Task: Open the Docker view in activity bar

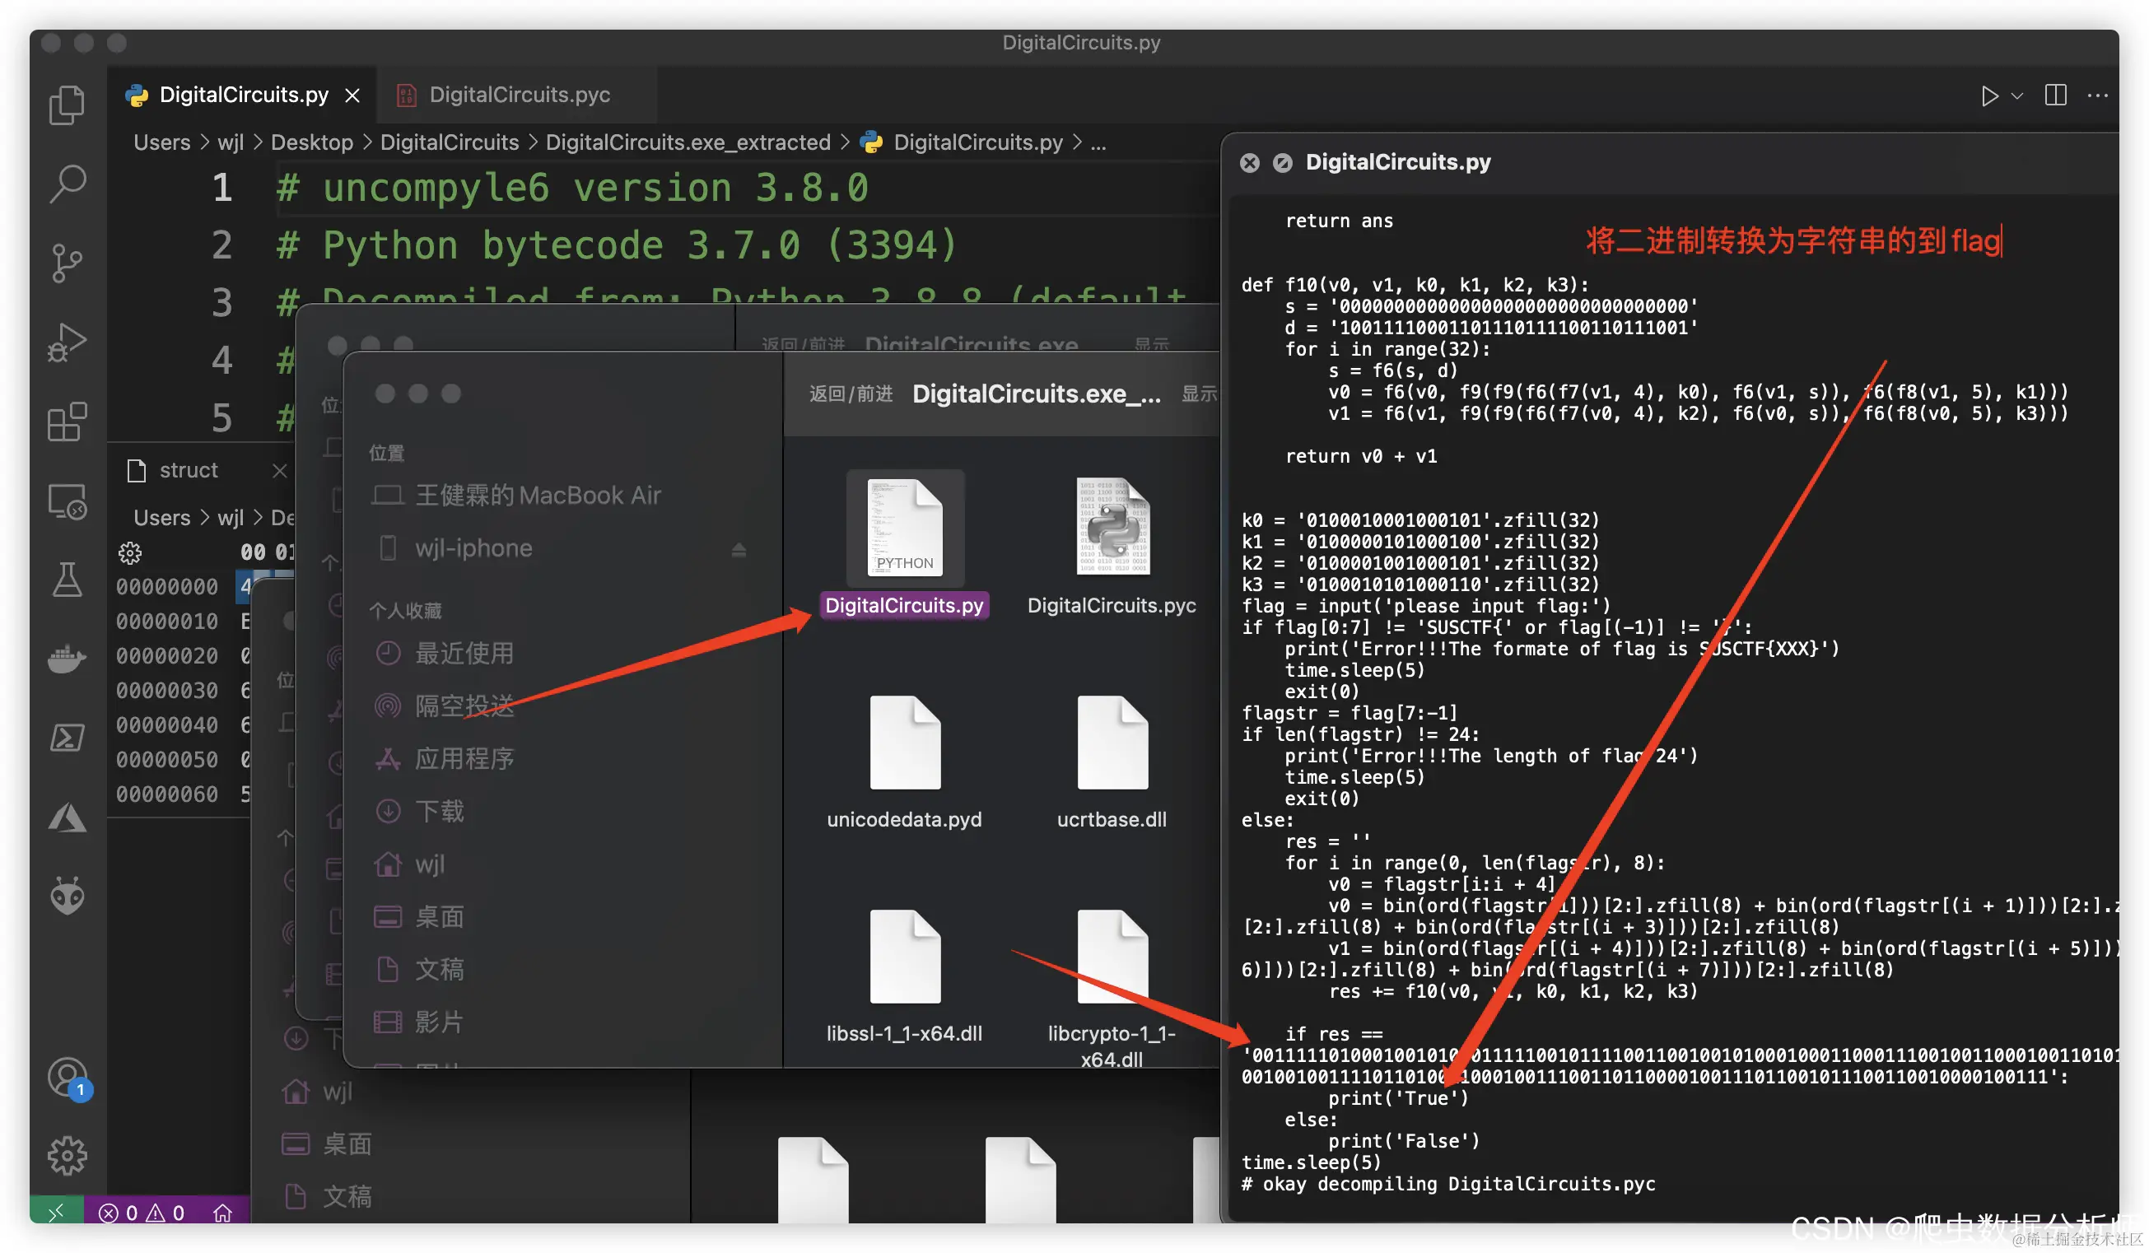Action: coord(67,659)
